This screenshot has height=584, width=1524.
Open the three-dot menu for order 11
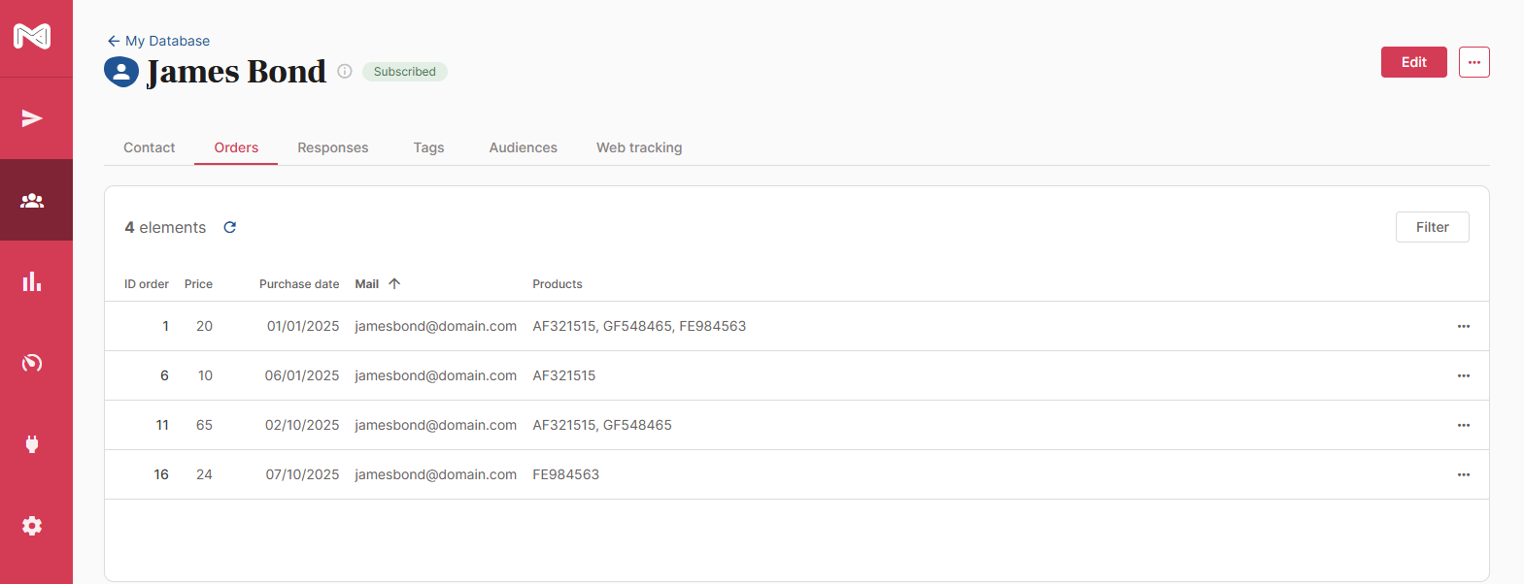(1463, 425)
